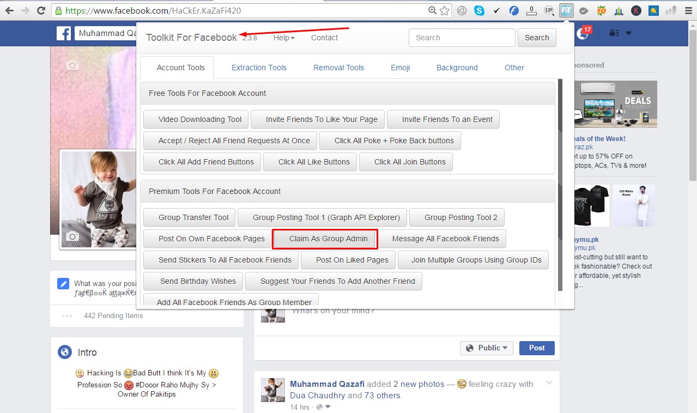Open Group Posting Tool 1 (Graph API Explorer)
The width and height of the screenshot is (697, 413).
pyautogui.click(x=323, y=217)
